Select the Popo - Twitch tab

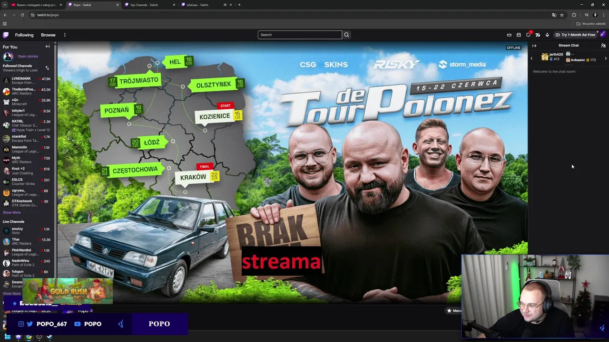tap(93, 5)
